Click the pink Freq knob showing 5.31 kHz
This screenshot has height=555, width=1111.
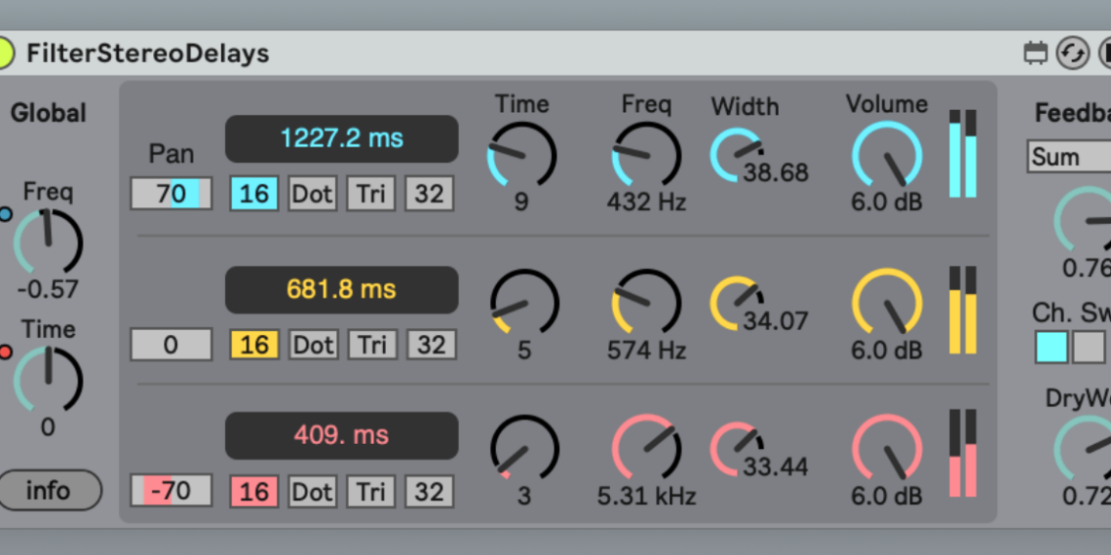pyautogui.click(x=645, y=450)
